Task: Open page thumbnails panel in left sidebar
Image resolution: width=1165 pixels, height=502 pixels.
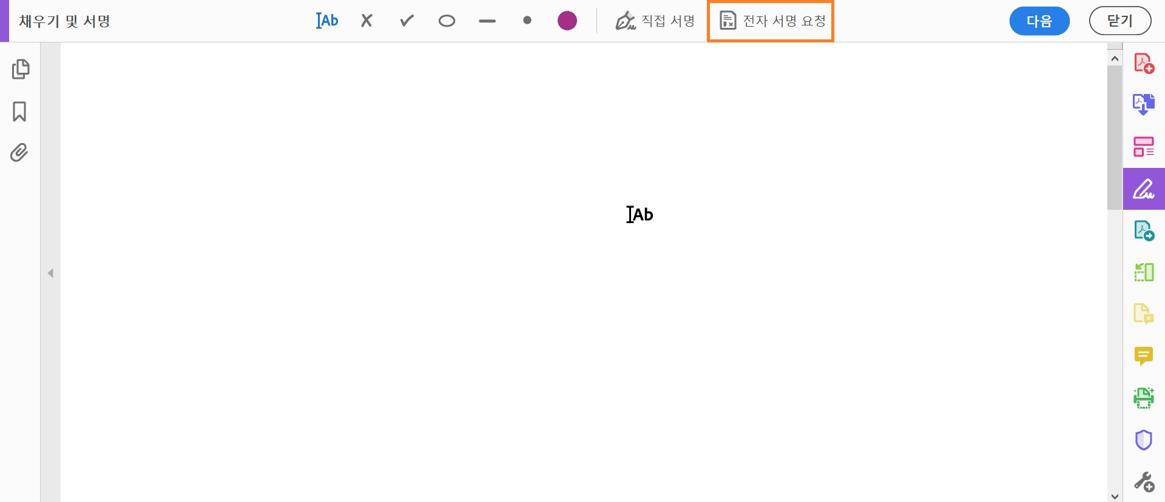Action: (x=20, y=69)
